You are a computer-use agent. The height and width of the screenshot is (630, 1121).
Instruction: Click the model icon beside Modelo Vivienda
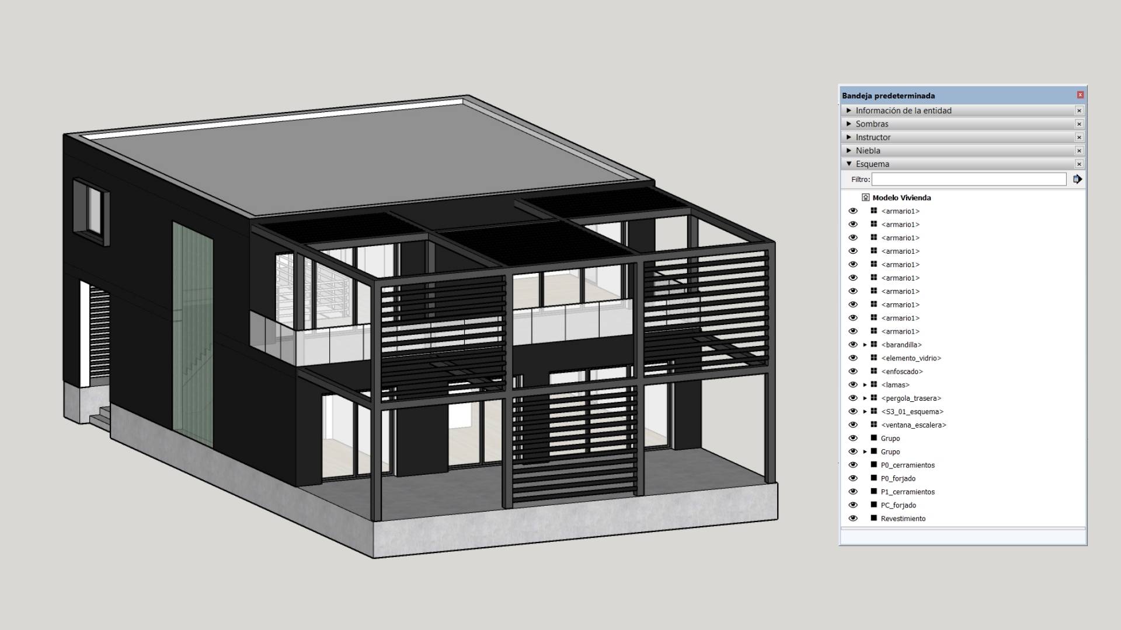pyautogui.click(x=865, y=197)
